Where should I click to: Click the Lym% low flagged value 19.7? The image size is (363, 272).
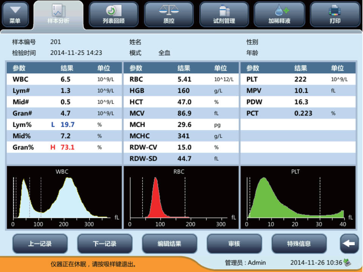click(x=67, y=125)
